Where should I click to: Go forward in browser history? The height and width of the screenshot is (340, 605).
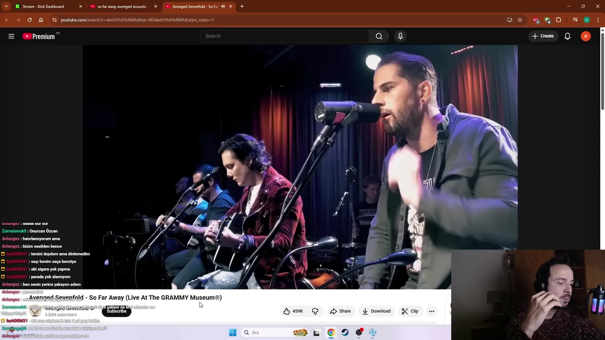click(x=18, y=20)
